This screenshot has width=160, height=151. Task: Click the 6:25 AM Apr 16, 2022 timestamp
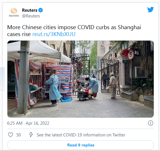(x=28, y=123)
